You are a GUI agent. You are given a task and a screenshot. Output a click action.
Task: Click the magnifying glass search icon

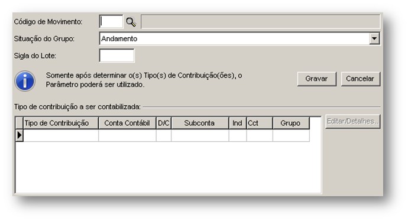point(131,22)
